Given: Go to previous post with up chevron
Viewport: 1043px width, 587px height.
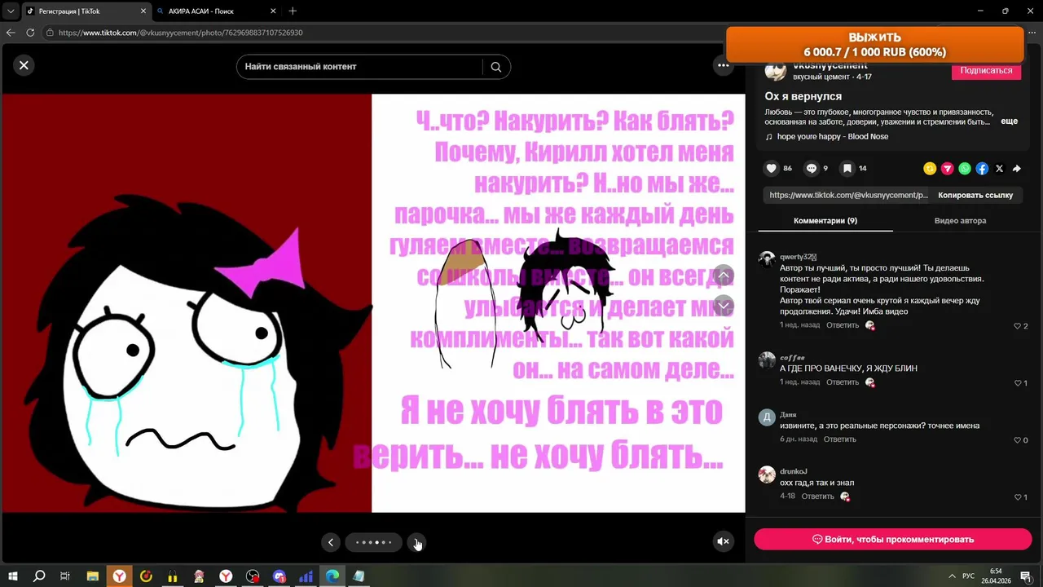Looking at the screenshot, I should pos(724,276).
